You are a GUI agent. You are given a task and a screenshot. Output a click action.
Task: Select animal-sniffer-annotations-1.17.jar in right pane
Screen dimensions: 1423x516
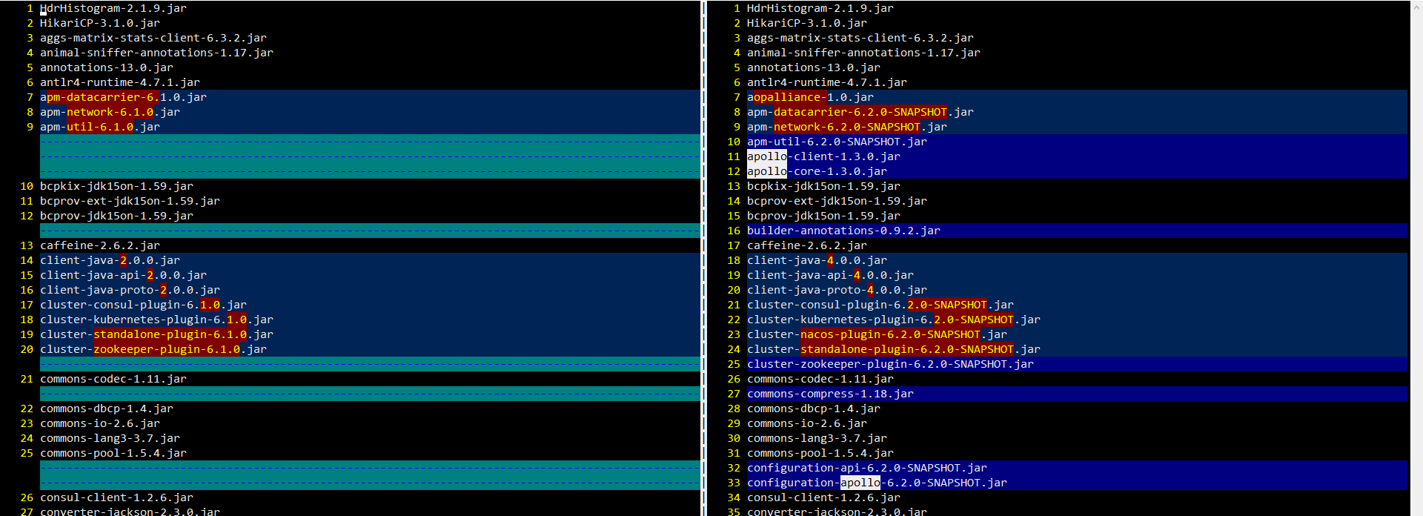[x=863, y=53]
